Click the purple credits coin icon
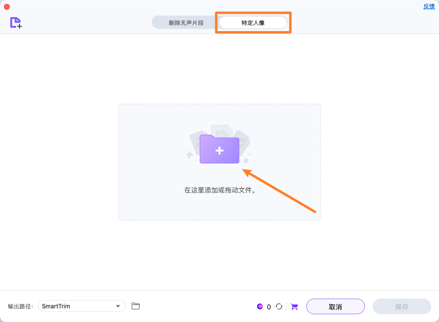This screenshot has width=439, height=322. click(x=261, y=306)
